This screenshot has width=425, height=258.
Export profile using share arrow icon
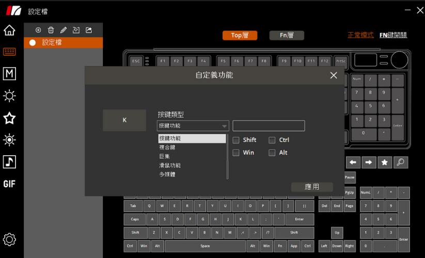(89, 30)
